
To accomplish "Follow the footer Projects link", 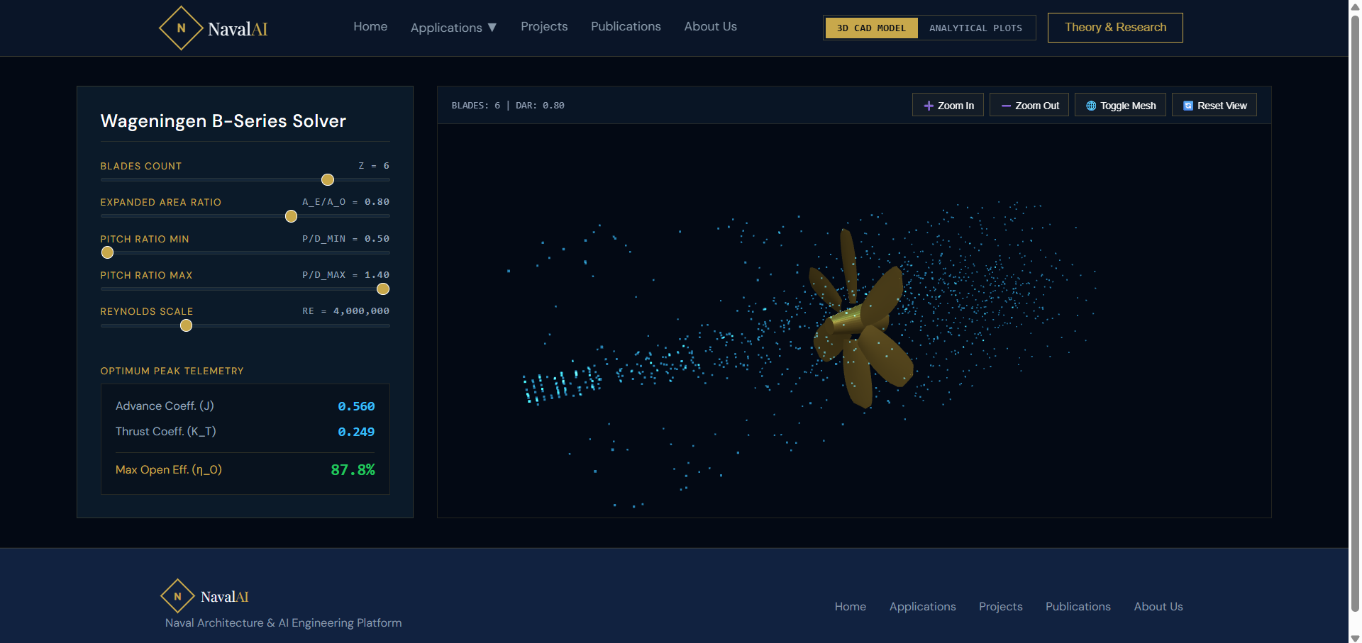I will tap(1000, 606).
